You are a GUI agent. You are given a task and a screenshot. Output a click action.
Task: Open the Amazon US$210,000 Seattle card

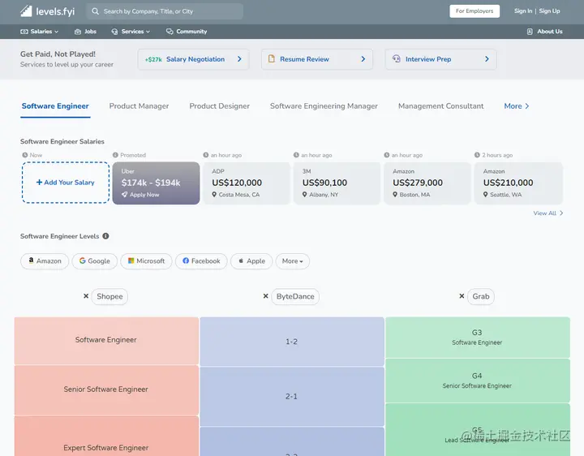click(x=518, y=183)
